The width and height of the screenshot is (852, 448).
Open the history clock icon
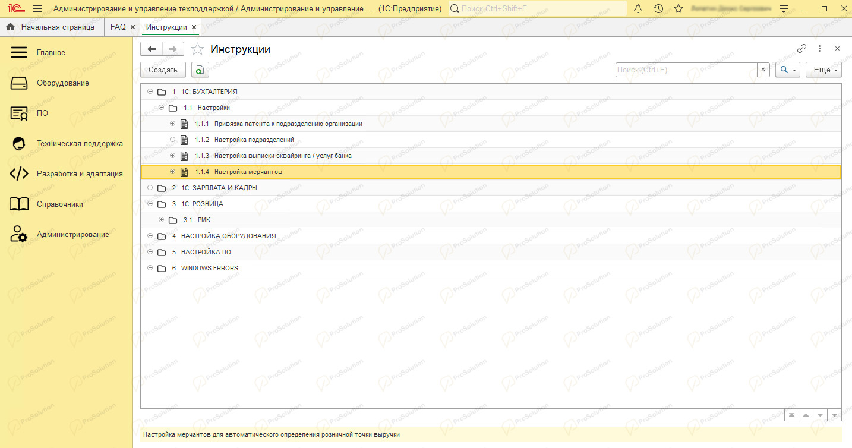tap(658, 9)
